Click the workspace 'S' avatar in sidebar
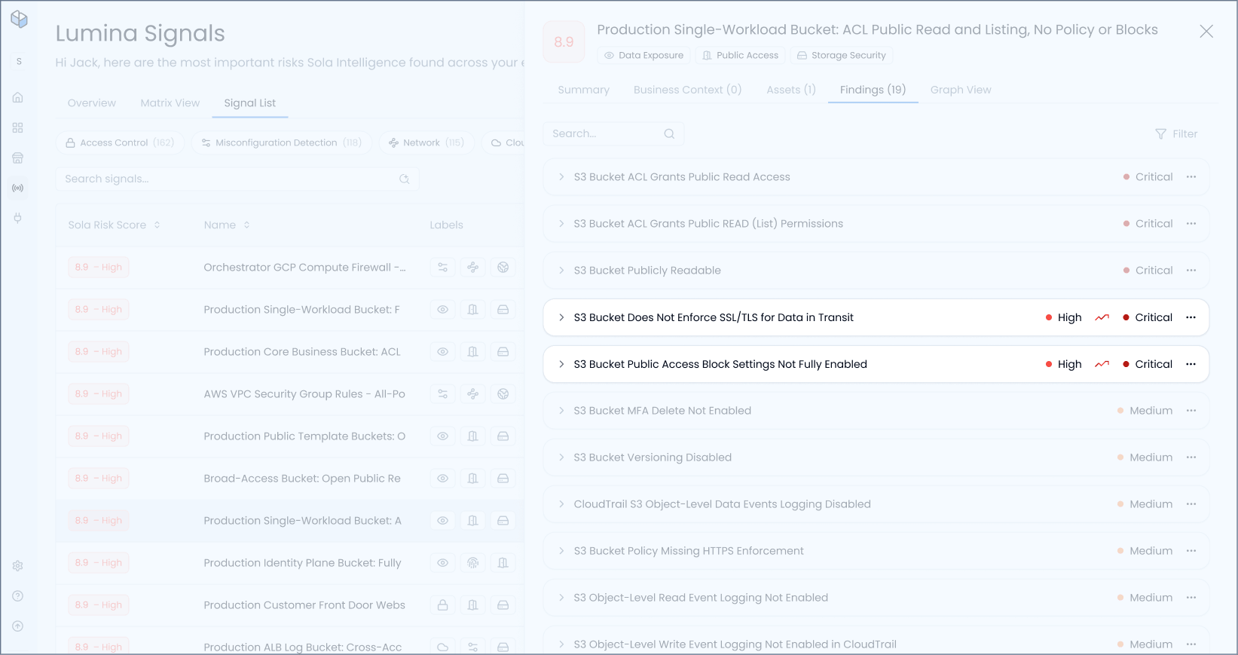Viewport: 1238px width, 655px height. click(19, 61)
